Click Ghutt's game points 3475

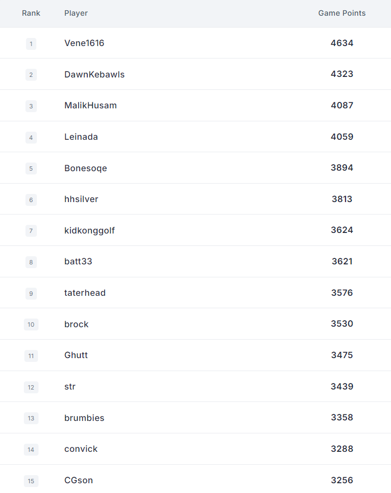coord(342,355)
